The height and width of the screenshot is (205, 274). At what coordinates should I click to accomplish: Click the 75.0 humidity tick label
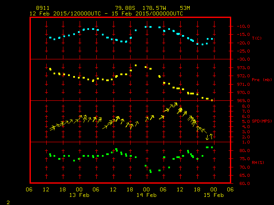pos(244,159)
